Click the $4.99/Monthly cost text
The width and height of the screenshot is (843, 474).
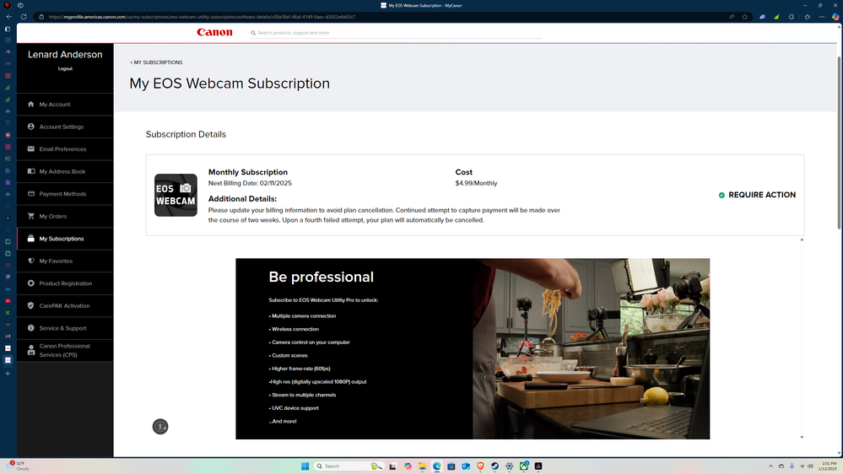476,183
